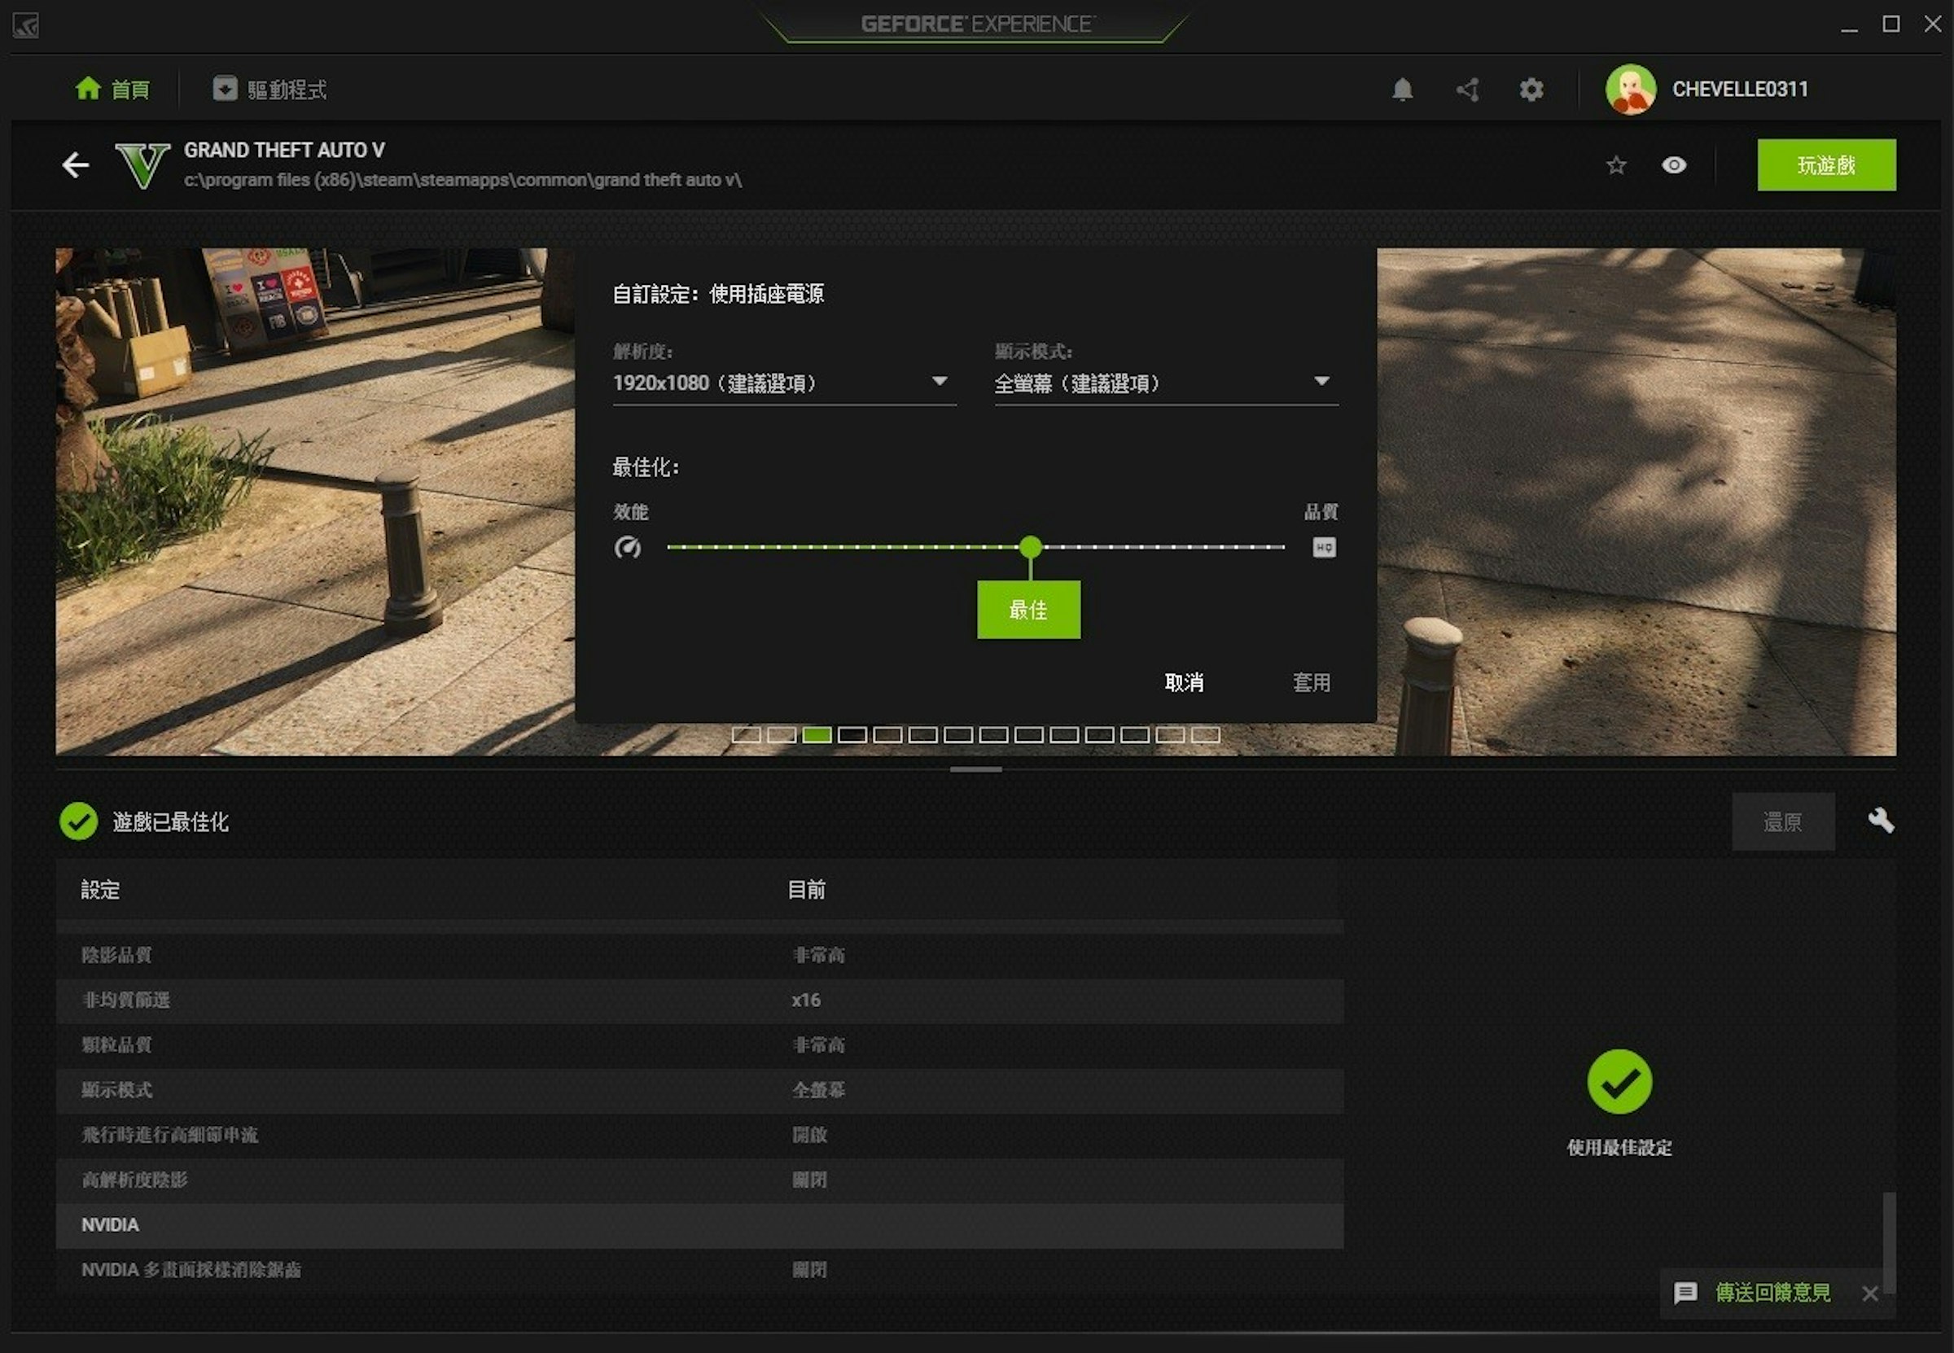The image size is (1954, 1353).
Task: Click the left game screenshot preview
Action: click(x=315, y=500)
